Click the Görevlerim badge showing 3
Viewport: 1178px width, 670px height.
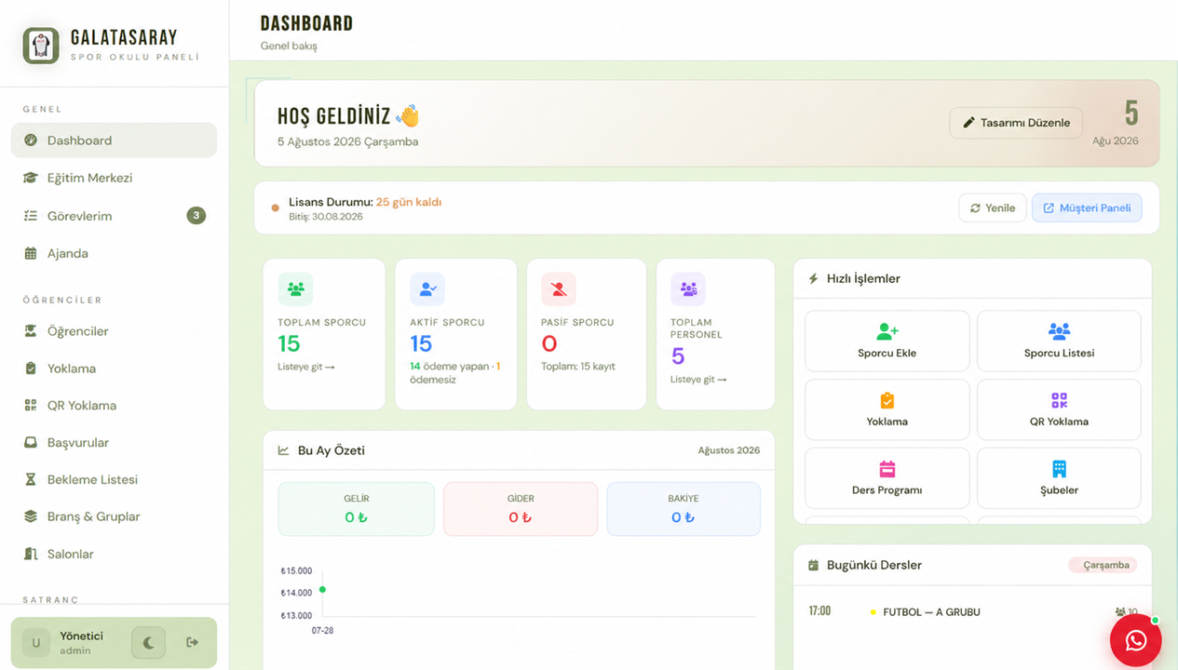point(196,216)
